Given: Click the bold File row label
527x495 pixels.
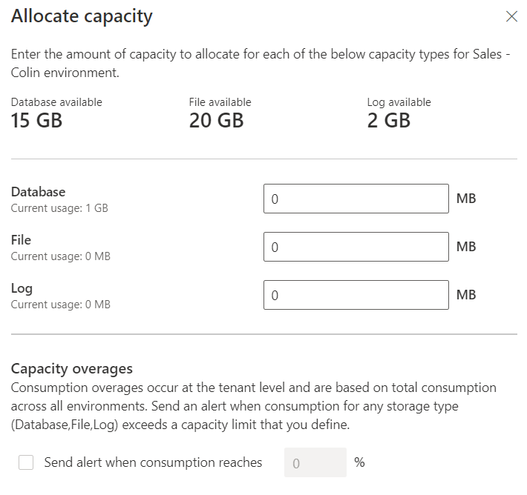Looking at the screenshot, I should [21, 240].
